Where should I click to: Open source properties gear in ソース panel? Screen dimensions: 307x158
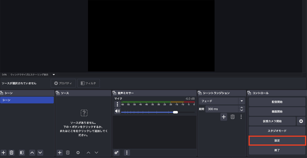(x=78, y=152)
